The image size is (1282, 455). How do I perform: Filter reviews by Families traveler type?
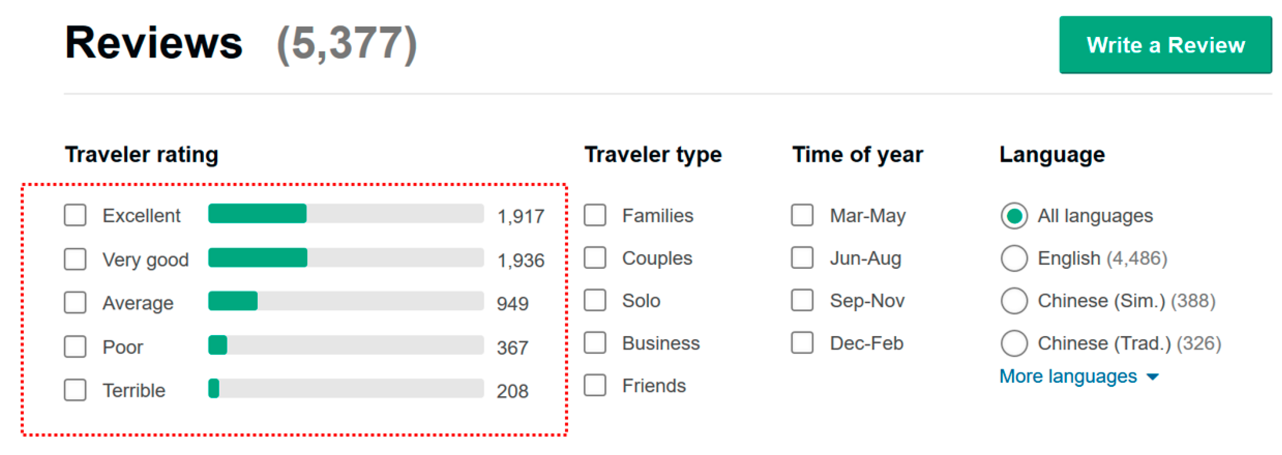(595, 215)
